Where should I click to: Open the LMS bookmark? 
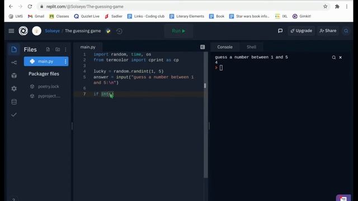click(x=16, y=16)
